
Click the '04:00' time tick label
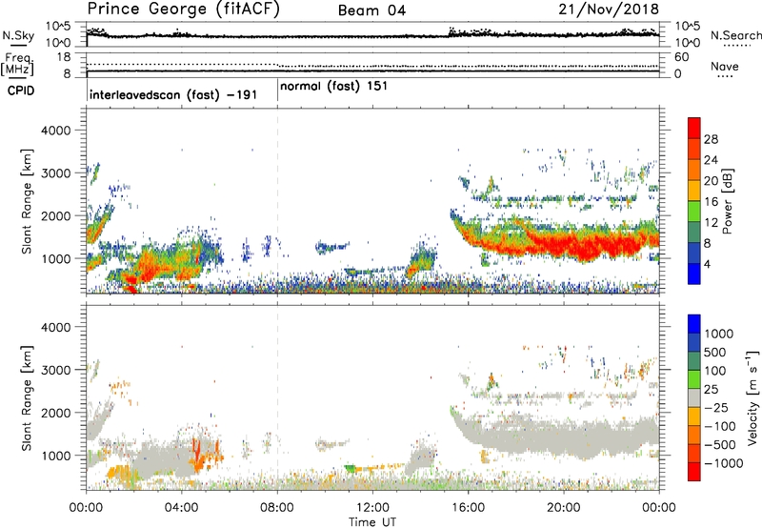coord(181,508)
